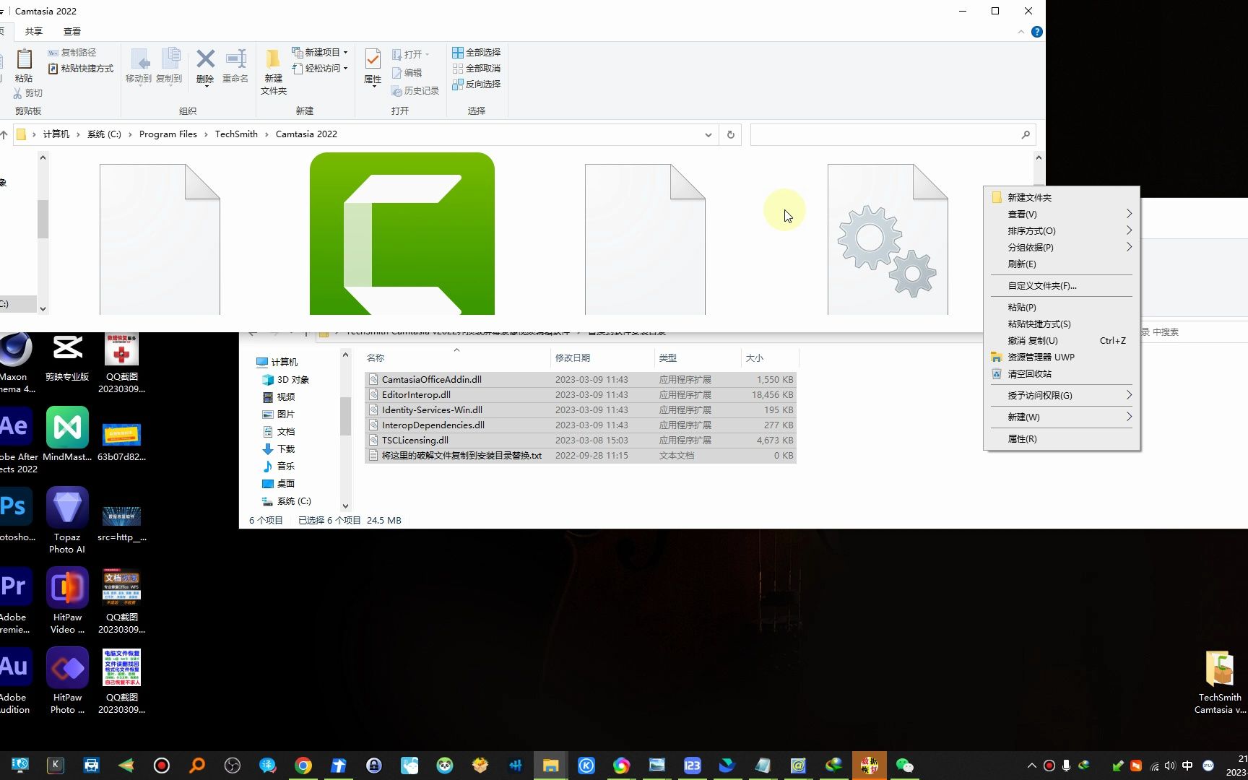Viewport: 1248px width, 780px height.
Task: Choose Undo Copy in context menu
Action: coord(1061,341)
